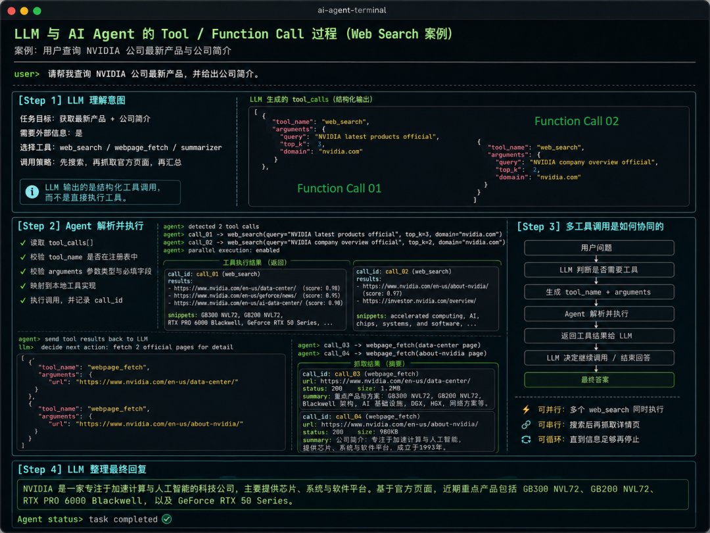Image resolution: width=710 pixels, height=533 pixels.
Task: Click the checkmark beside 读取 tool_calls[]
Action: coord(22,243)
